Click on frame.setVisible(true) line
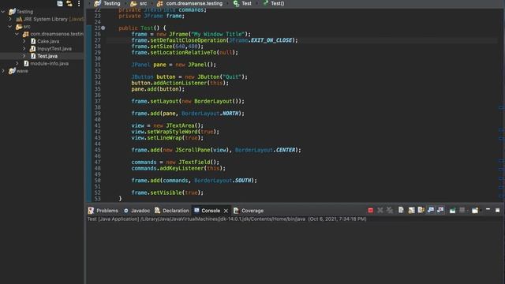505x284 pixels. tap(167, 192)
